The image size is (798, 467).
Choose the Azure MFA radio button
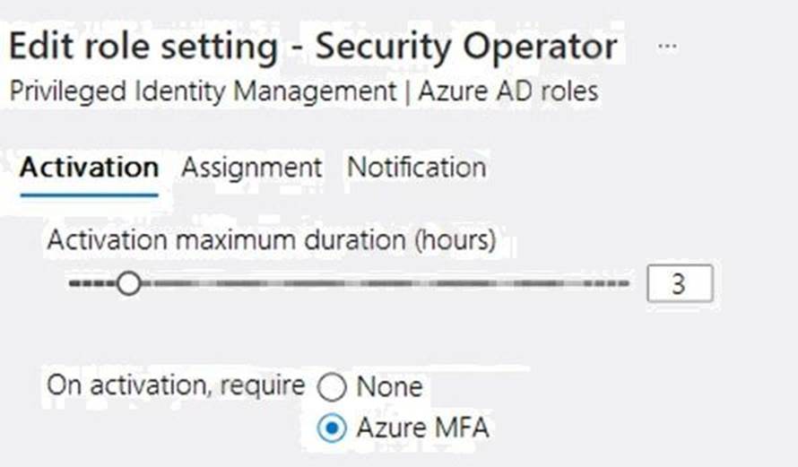332,429
